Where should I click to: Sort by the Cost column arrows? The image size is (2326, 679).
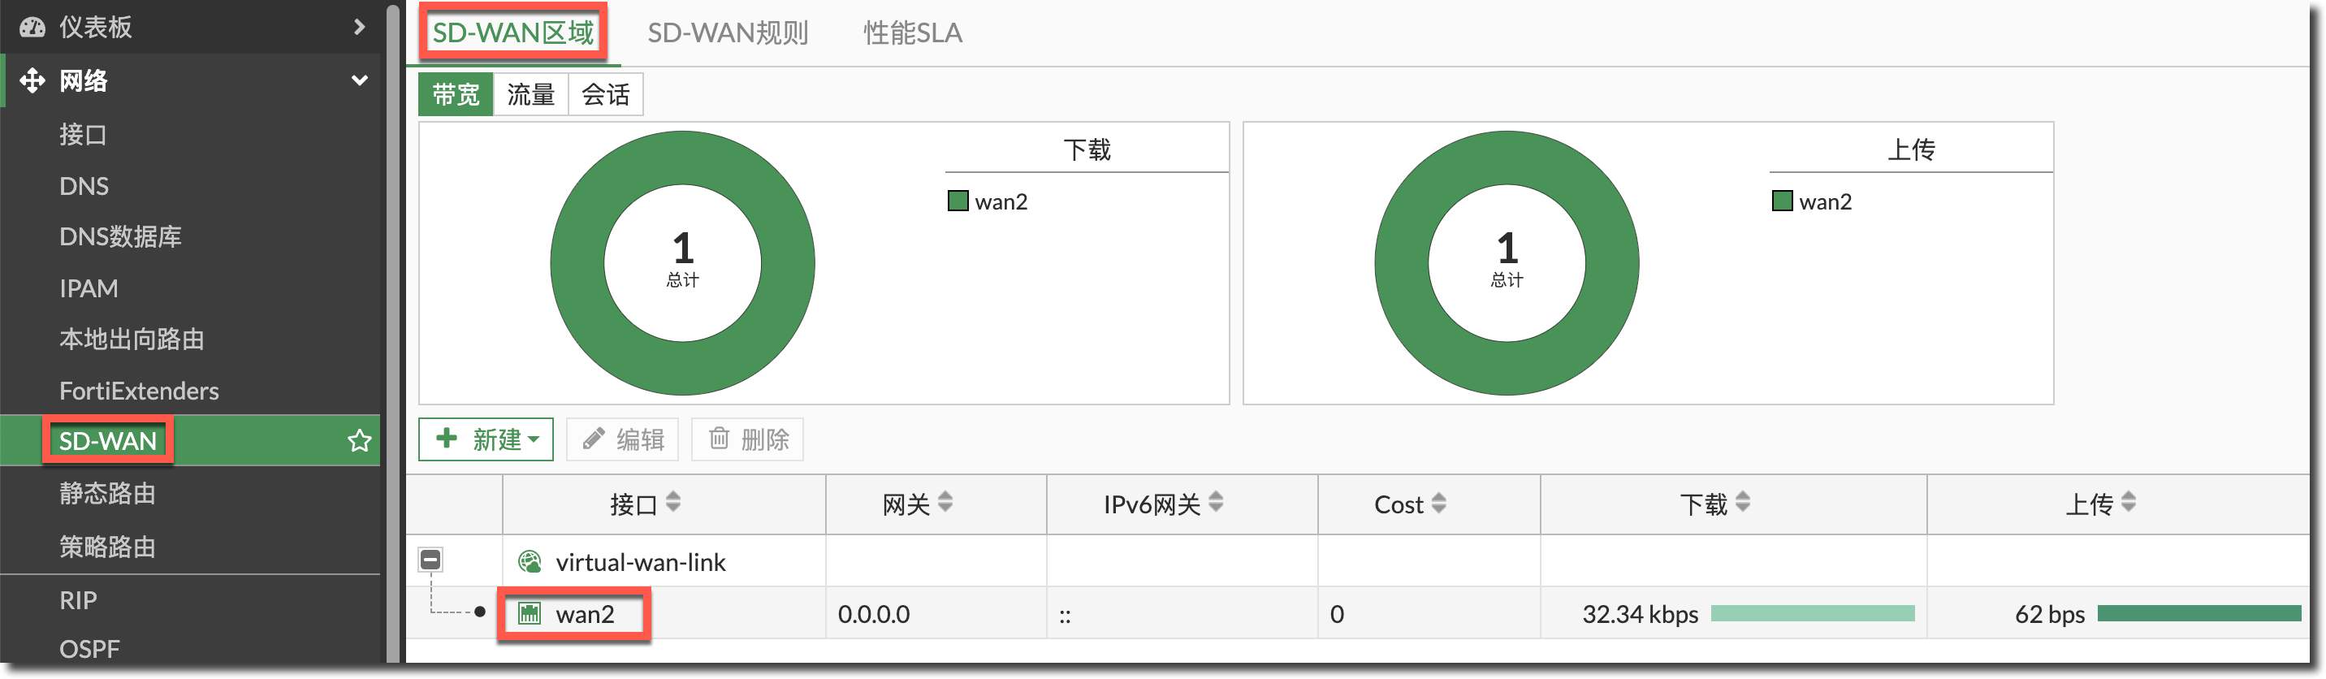click(1438, 504)
